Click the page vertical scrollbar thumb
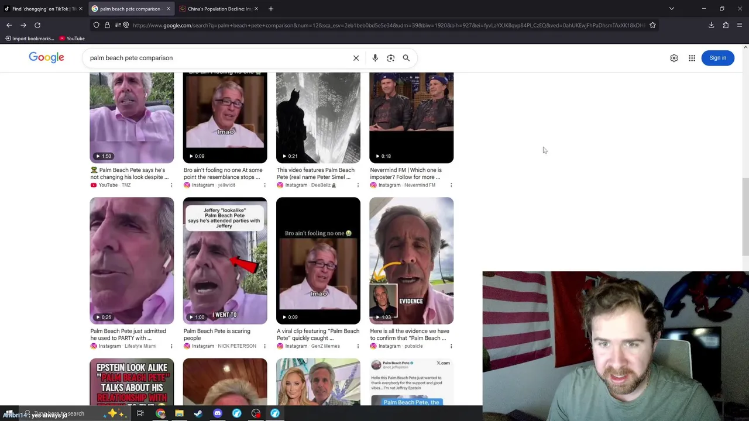Screen dimensions: 749x421 coord(745,216)
